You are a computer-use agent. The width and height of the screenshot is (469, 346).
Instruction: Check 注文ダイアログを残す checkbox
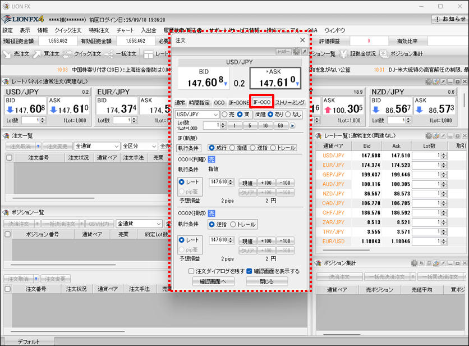[191, 271]
